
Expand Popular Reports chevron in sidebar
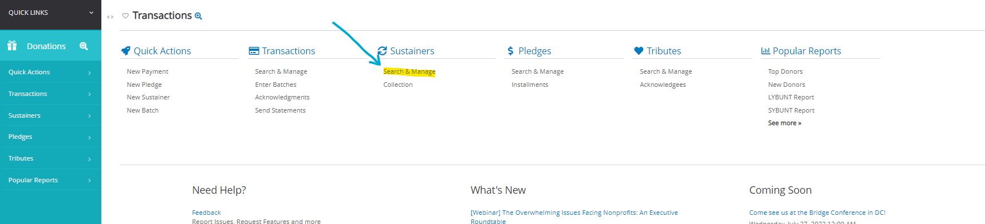pyautogui.click(x=89, y=181)
